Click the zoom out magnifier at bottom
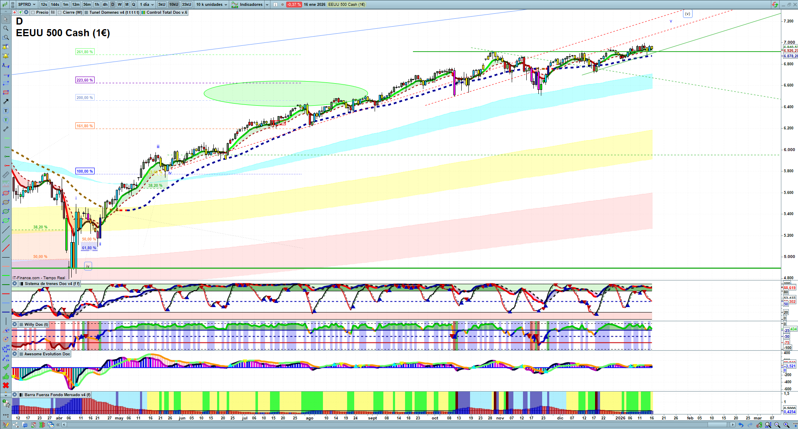Viewport: 798px width, 429px height. 777,425
